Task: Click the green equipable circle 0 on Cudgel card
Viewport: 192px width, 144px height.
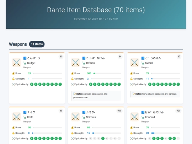Action: click(x=32, y=84)
